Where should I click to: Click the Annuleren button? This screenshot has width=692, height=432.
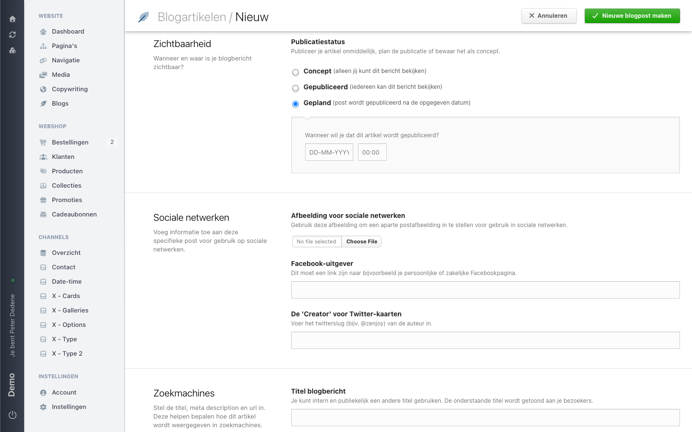(549, 16)
